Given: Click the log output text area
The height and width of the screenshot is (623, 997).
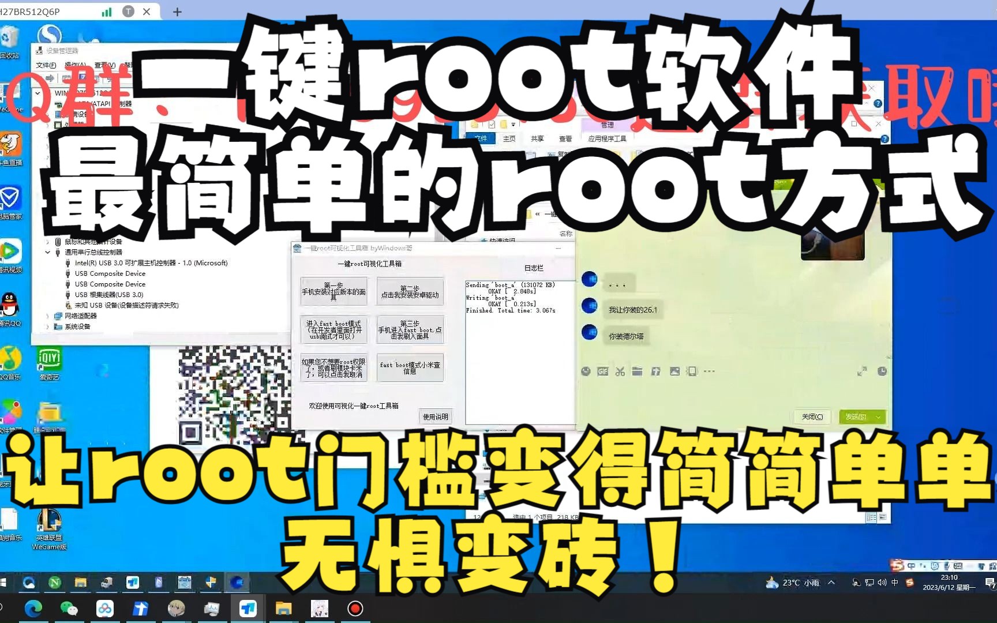Looking at the screenshot, I should [520, 352].
